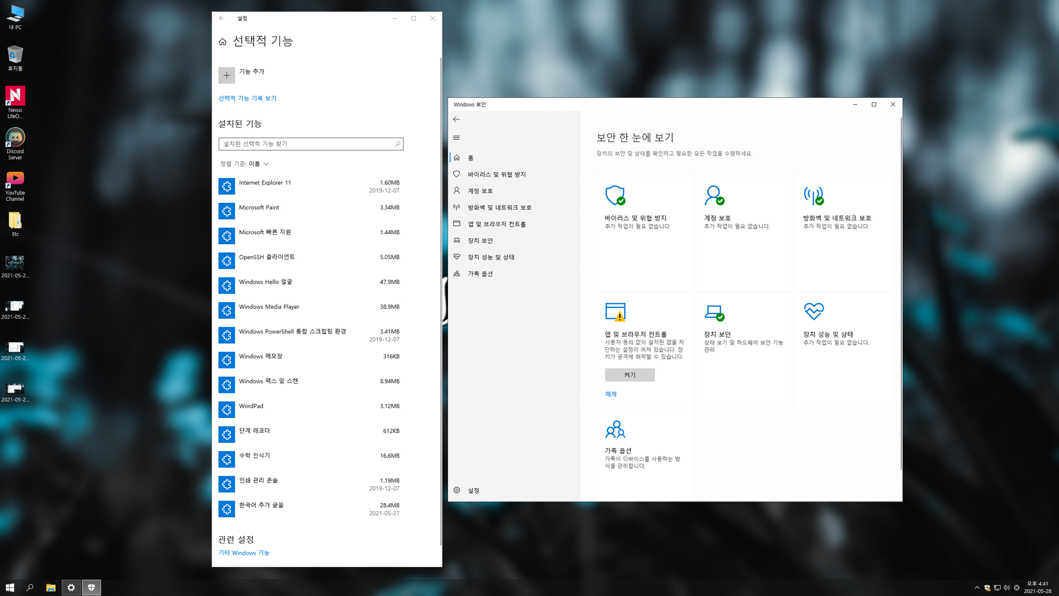Click the 설정 window vertical scrollbar

tap(440, 302)
